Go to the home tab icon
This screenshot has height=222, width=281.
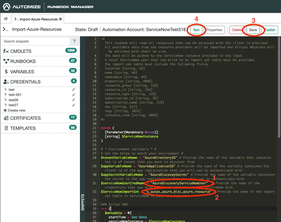(6, 19)
